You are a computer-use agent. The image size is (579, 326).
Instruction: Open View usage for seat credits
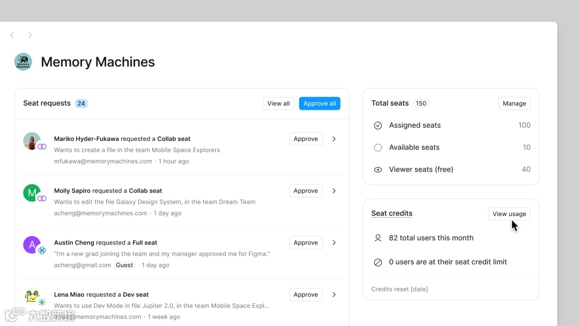coord(509,214)
